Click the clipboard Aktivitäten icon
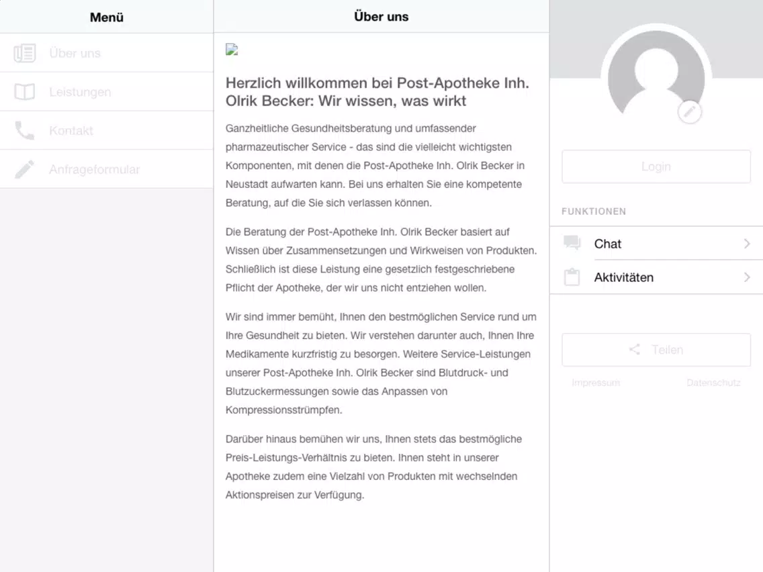Screen dimensions: 763x572 tap(572, 277)
